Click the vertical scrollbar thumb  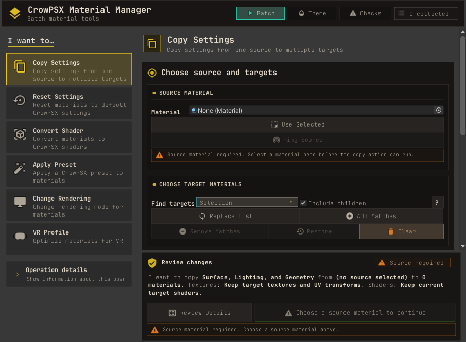[x=463, y=85]
